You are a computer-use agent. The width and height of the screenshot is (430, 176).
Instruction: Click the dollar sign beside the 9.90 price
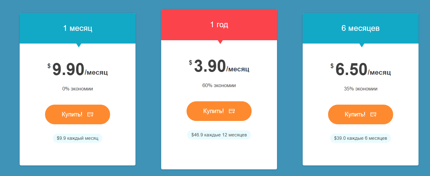(x=49, y=66)
